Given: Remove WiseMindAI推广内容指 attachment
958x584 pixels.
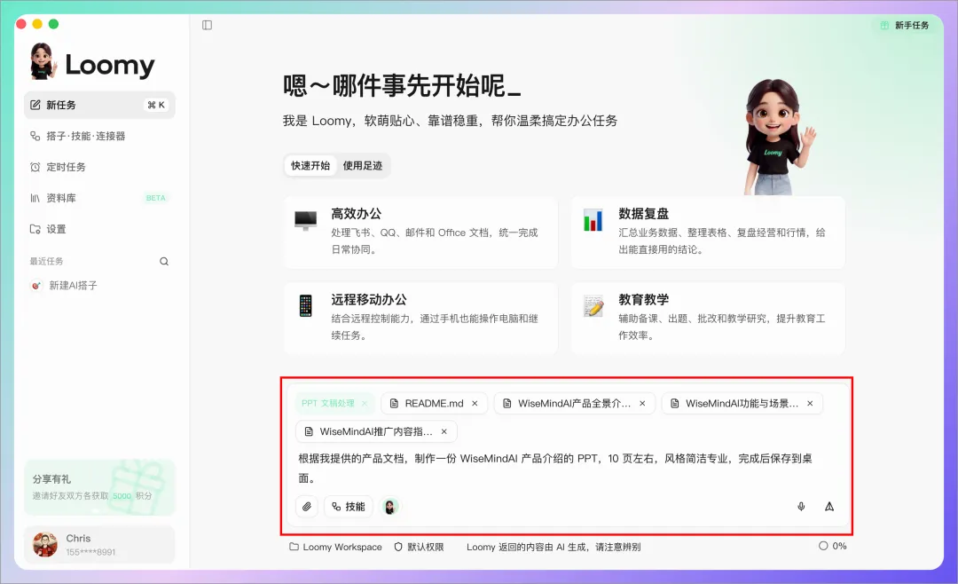Looking at the screenshot, I should (x=444, y=431).
